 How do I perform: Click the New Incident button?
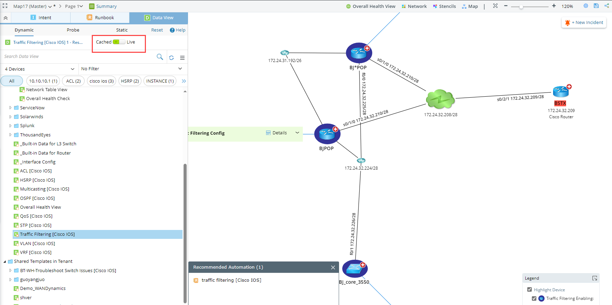tap(584, 23)
